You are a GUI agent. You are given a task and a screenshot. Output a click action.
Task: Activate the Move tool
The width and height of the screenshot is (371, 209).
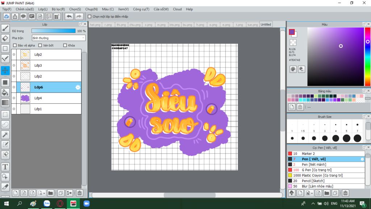point(5,70)
